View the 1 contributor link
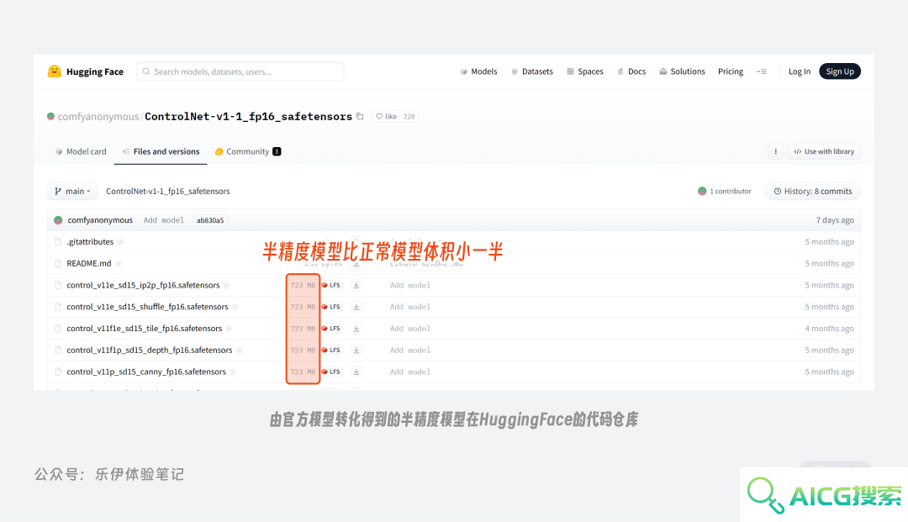Viewport: 908px width, 522px height. [725, 192]
